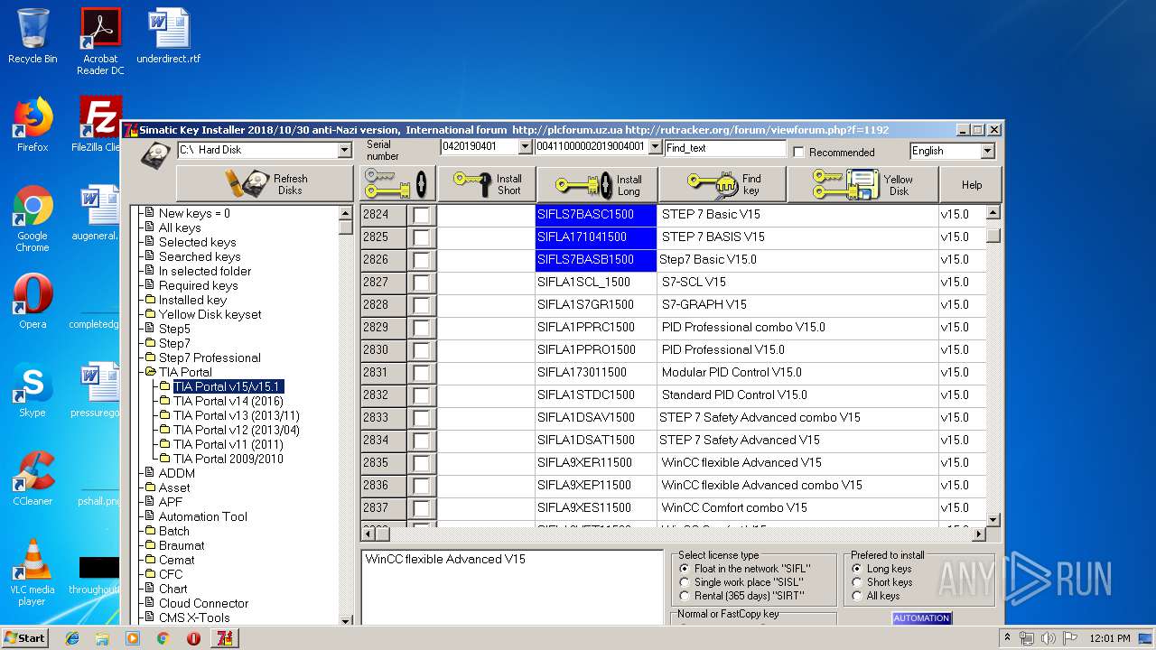Open the Acrobat Reader DC desktop icon
Screen dimensions: 1156x650
click(100, 42)
